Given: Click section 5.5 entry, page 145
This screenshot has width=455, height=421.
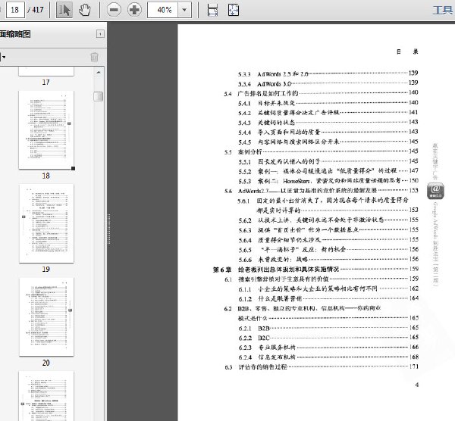Looking at the screenshot, I should pos(321,152).
